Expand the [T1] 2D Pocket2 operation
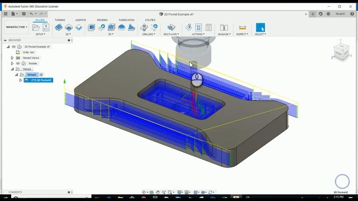Image resolution: width=358 pixels, height=201 pixels. coord(21,80)
